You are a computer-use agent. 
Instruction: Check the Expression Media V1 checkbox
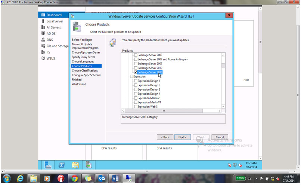(x=136, y=102)
